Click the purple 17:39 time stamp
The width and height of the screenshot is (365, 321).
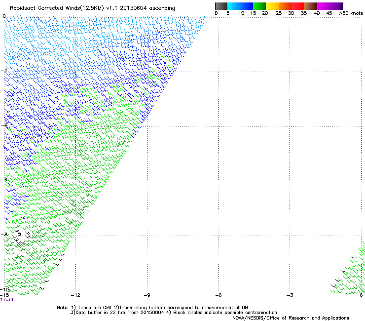pyautogui.click(x=6, y=300)
